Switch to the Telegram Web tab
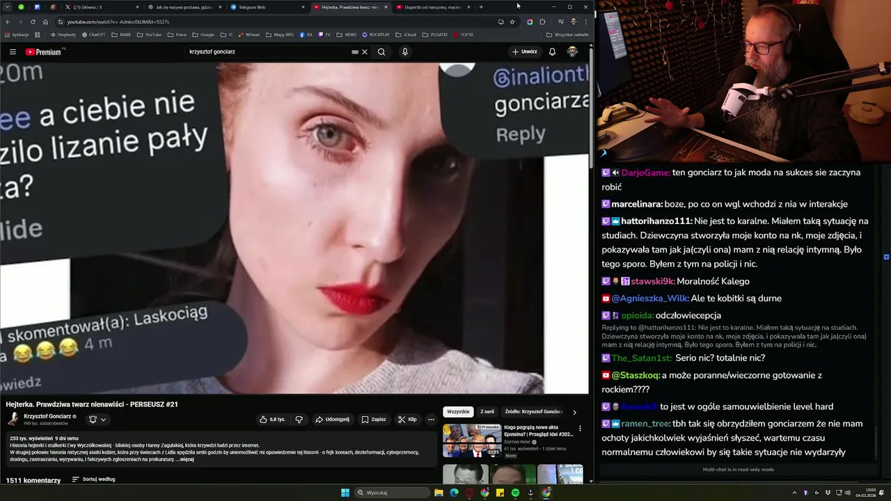 [266, 7]
